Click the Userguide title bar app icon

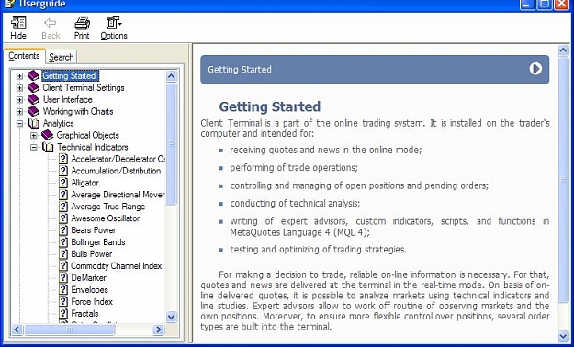coord(10,4)
